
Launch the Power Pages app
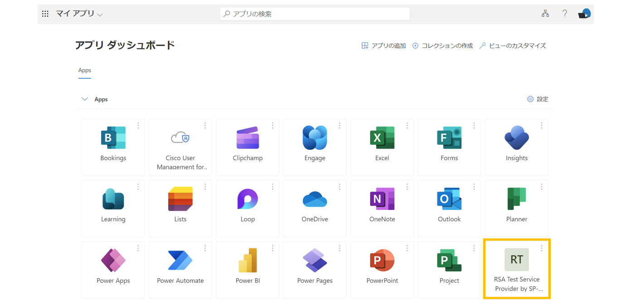(x=315, y=270)
